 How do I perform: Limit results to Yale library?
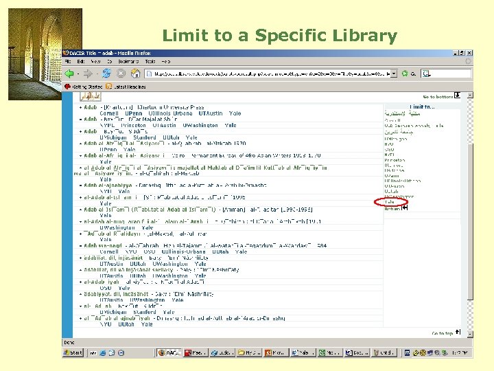390,202
